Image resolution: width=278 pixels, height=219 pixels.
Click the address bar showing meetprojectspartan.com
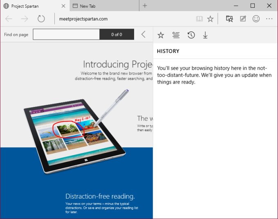click(x=124, y=19)
